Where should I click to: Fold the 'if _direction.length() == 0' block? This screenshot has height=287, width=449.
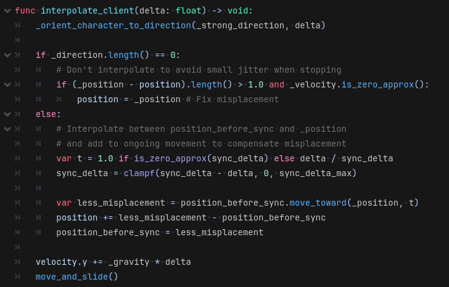pos(7,55)
